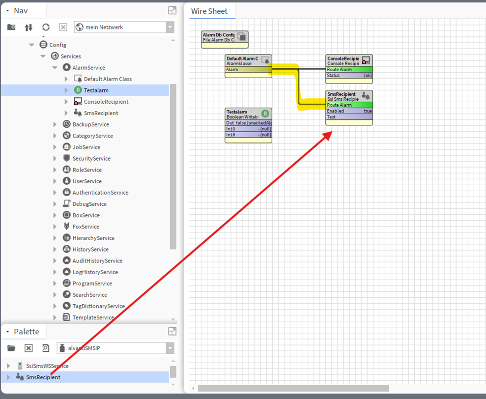The width and height of the screenshot is (486, 399).
Task: Expand the ConsoleRecipient tree node
Action: click(x=66, y=102)
